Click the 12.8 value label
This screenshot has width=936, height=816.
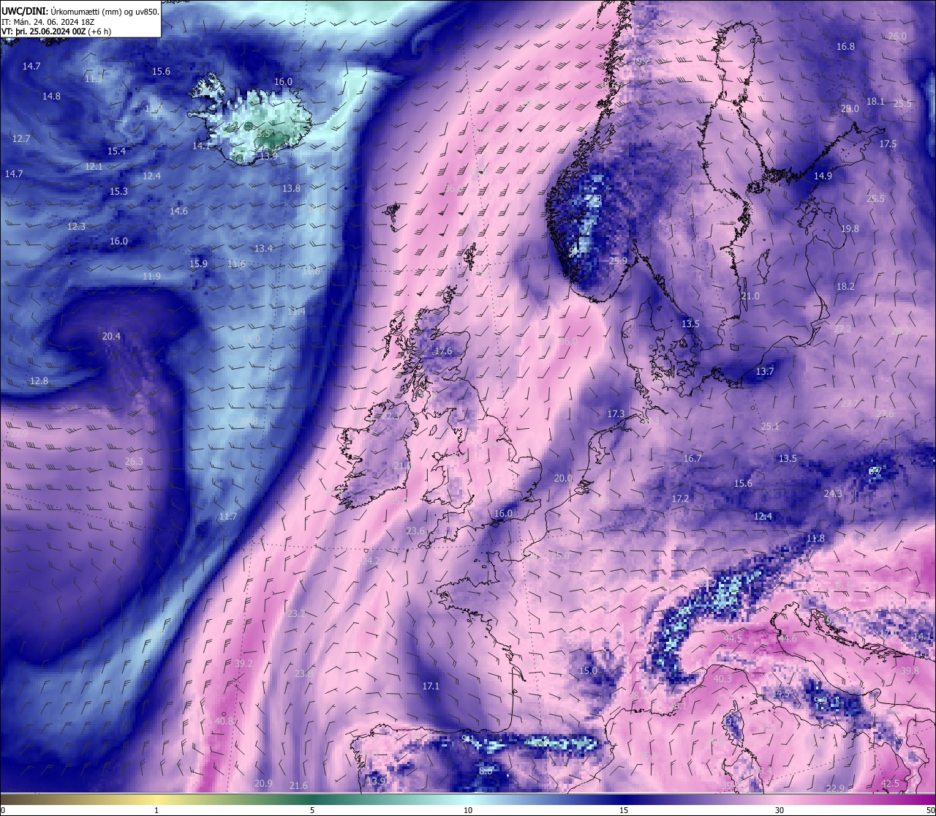tap(39, 381)
